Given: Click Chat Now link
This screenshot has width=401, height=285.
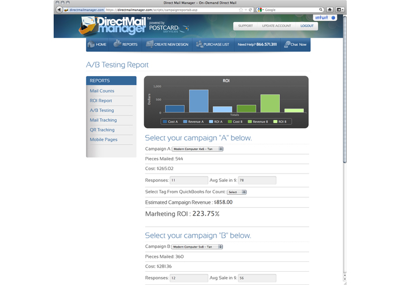Looking at the screenshot, I should (x=295, y=44).
